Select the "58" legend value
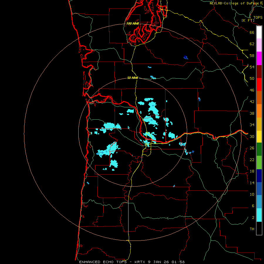Screen dimensions: 264x264 click(x=252, y=55)
